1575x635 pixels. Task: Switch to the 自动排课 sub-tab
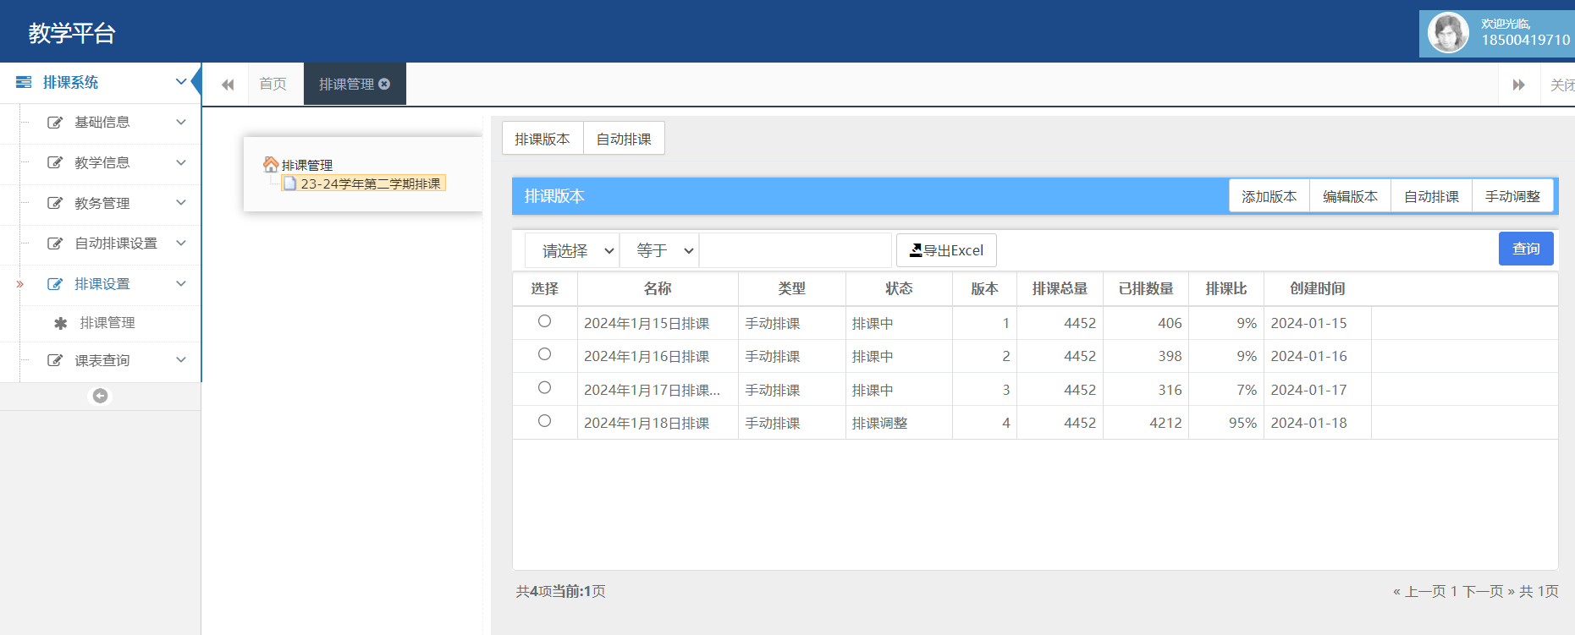coord(624,139)
